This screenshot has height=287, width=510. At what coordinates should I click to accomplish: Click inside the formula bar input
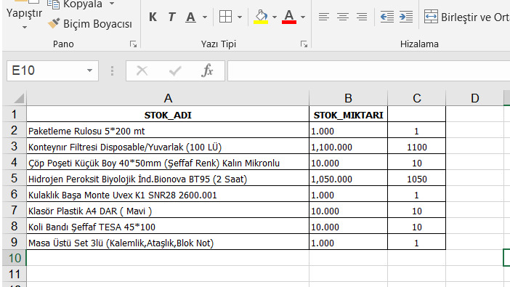369,70
